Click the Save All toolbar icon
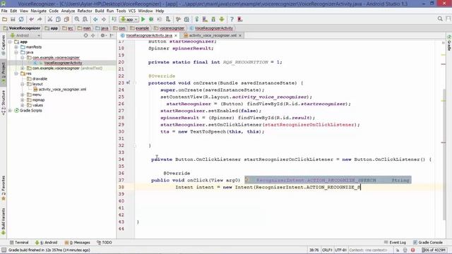 pyautogui.click(x=13, y=19)
